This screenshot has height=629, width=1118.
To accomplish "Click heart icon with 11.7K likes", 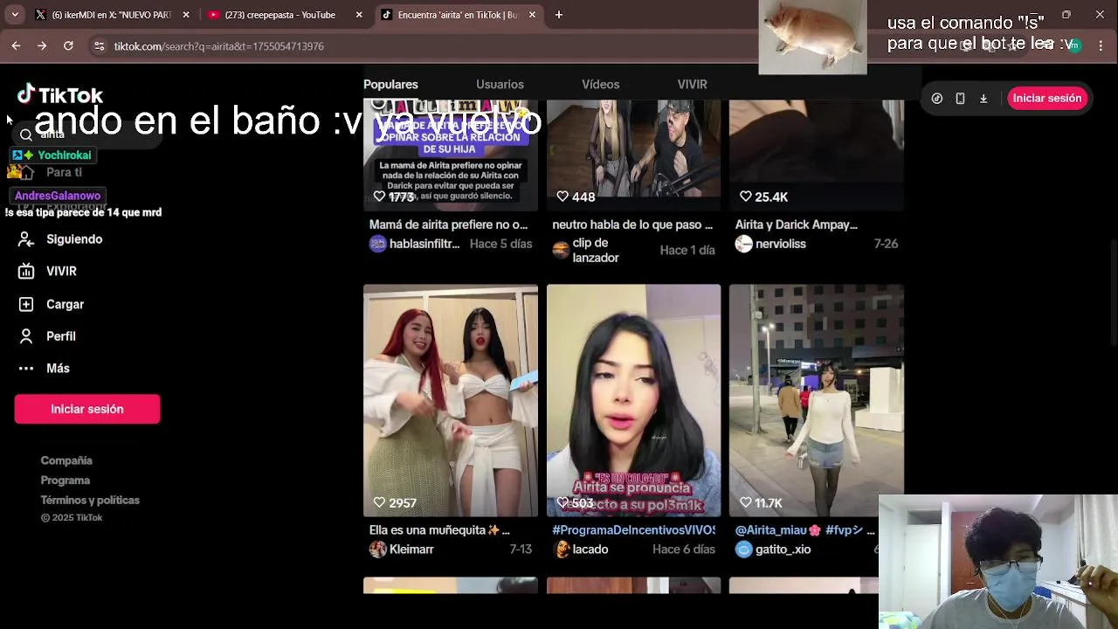I will click(x=745, y=502).
